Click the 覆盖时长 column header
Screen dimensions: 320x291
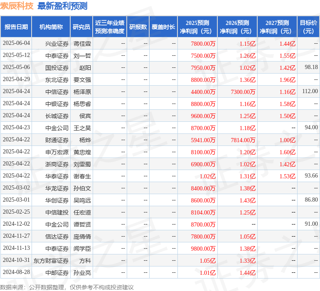[x=163, y=27]
